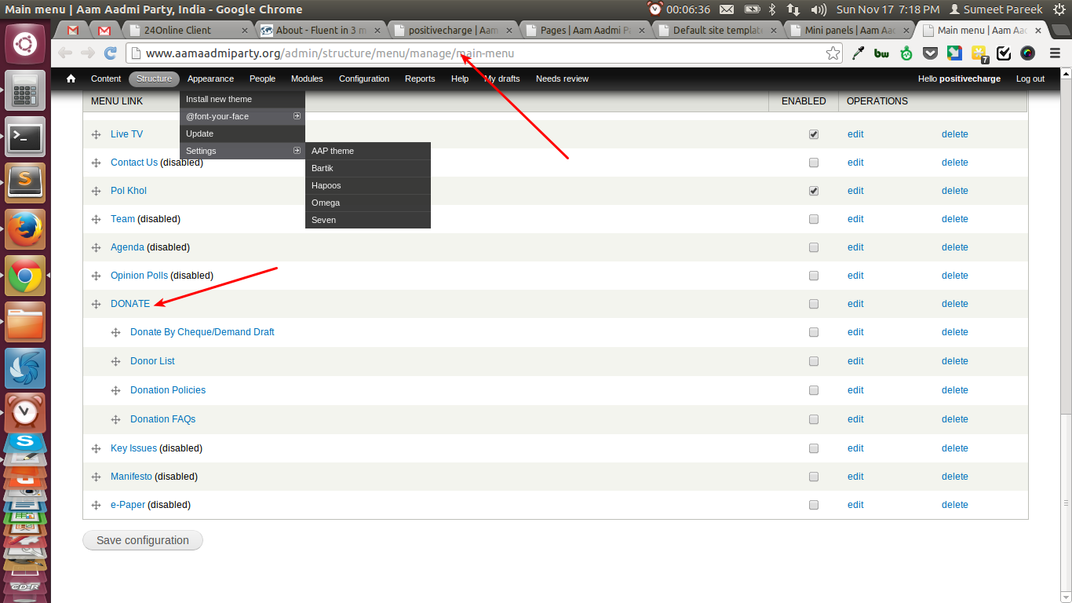Screen dimensions: 1072x603
Task: Open Chrome's hamburger menu
Action: point(1055,53)
